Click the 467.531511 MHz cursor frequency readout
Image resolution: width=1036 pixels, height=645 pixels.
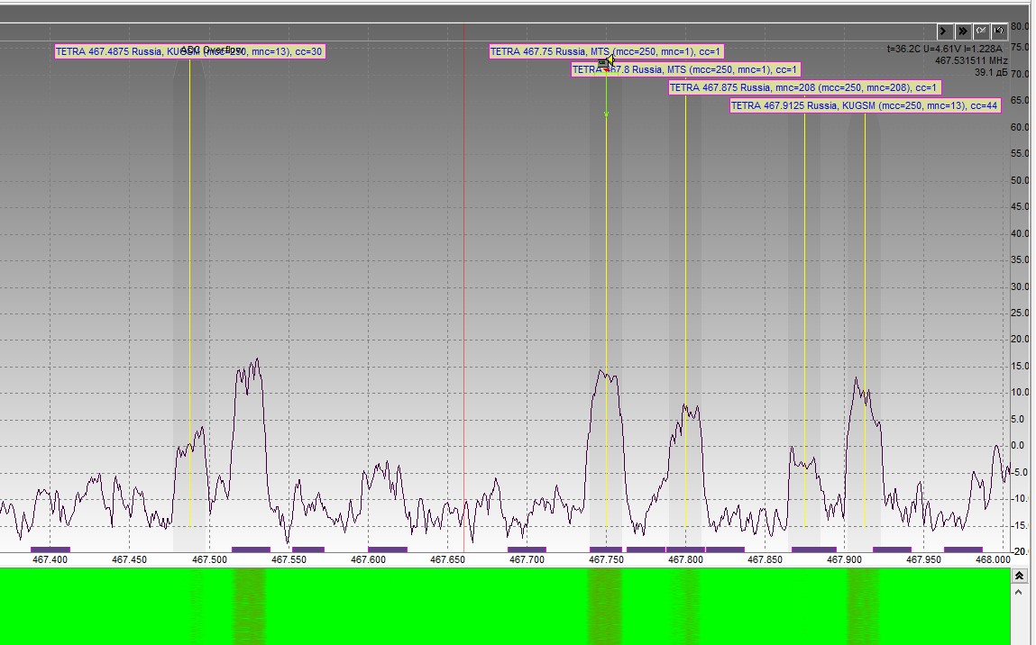pos(971,60)
